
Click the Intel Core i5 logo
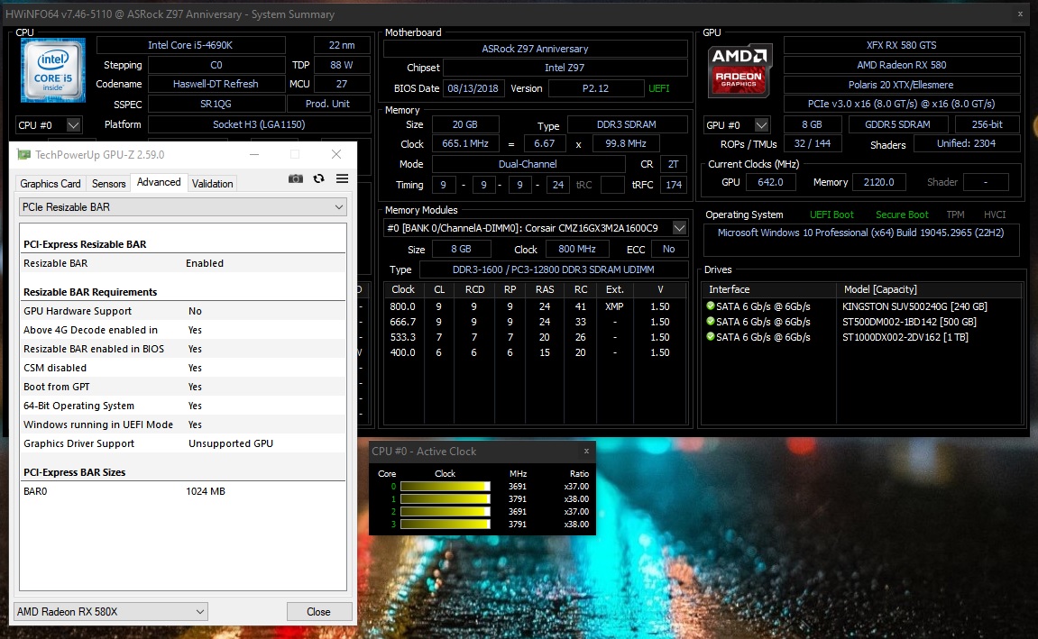tap(53, 70)
